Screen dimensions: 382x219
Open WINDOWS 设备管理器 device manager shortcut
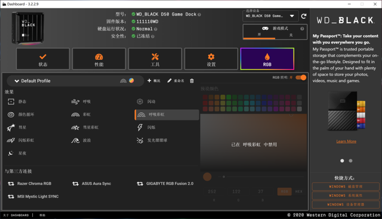pyautogui.click(x=346, y=205)
